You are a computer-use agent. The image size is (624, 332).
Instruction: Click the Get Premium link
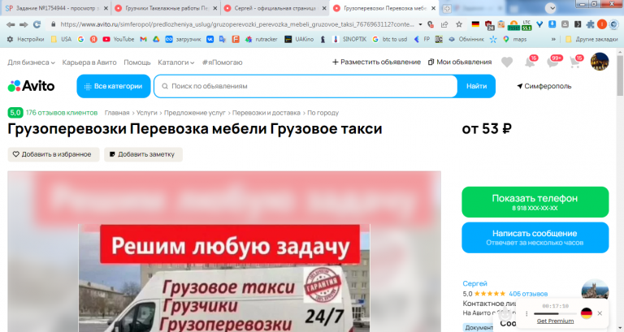pyautogui.click(x=555, y=321)
